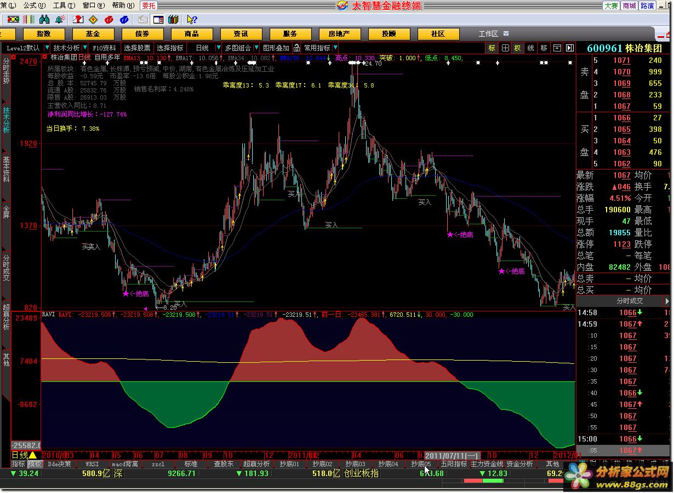
Task: Click the help cursor question icon
Action: (191, 19)
